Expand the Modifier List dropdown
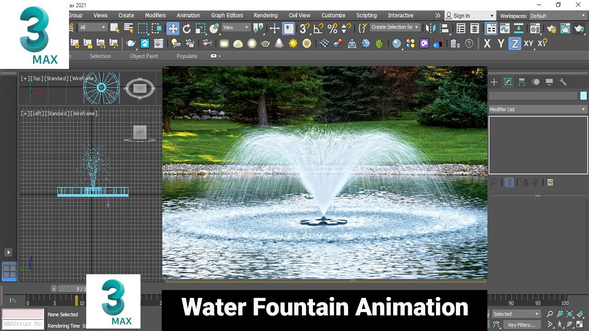 (x=538, y=109)
